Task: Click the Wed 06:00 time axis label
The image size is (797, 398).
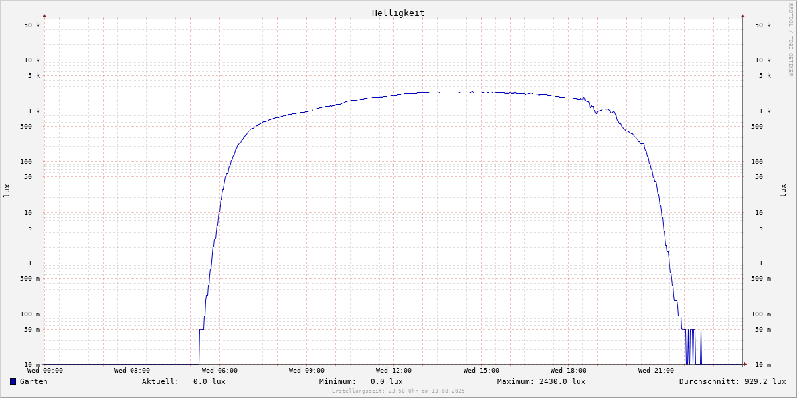Action: coord(220,371)
